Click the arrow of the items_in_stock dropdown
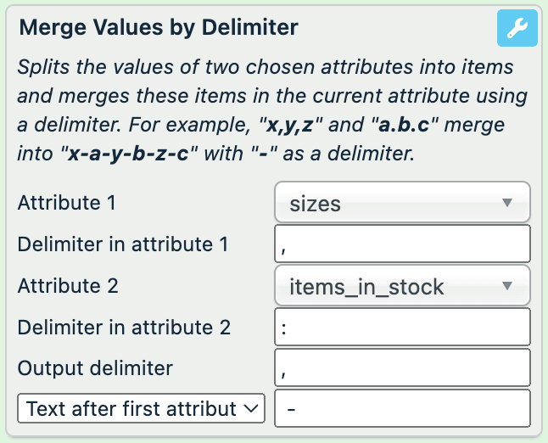Screen dimensions: 548x443 (x=507, y=286)
